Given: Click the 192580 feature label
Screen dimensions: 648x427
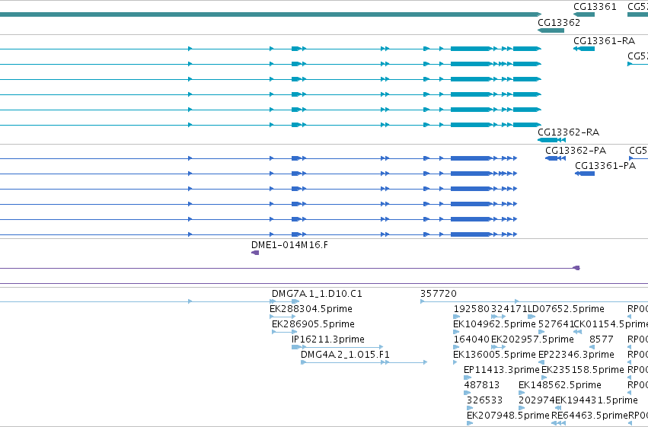Looking at the screenshot, I should [x=471, y=309].
